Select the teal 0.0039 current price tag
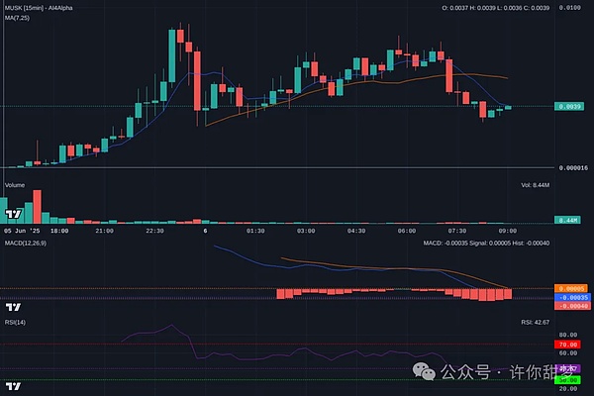Viewport: 594px width, 396px height. (567, 106)
